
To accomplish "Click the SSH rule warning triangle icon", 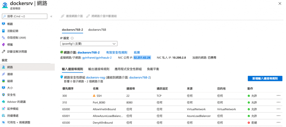I will tap(94, 95).
